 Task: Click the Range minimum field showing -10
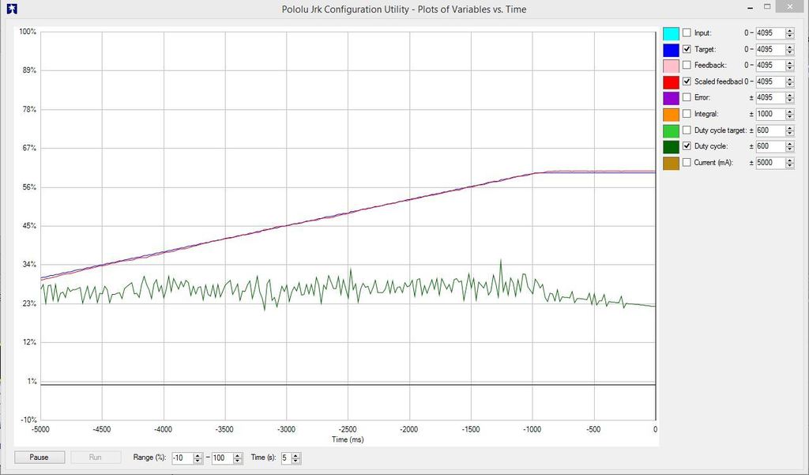point(182,458)
